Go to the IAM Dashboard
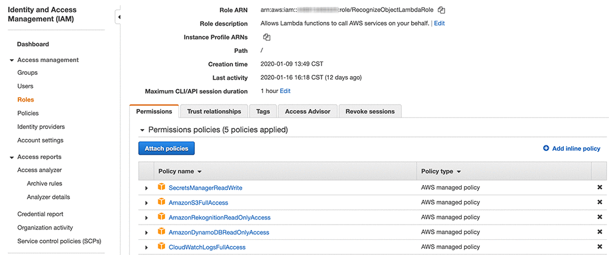Image resolution: width=609 pixels, height=255 pixels. 33,44
